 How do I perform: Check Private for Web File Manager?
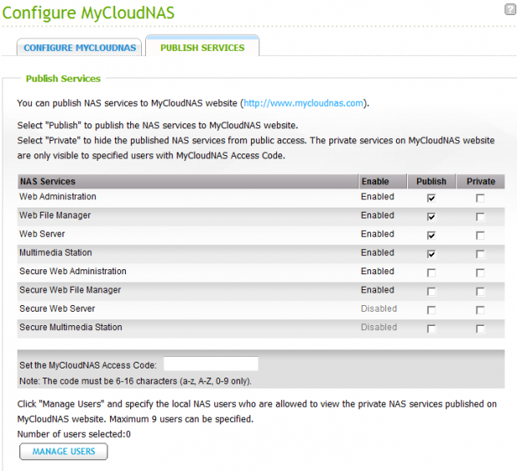480,217
